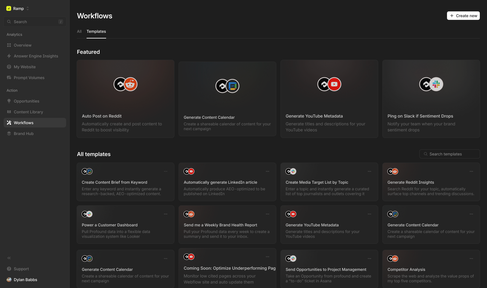Open Power a Customer Dashboard template
The image size is (487, 288).
coord(126,225)
